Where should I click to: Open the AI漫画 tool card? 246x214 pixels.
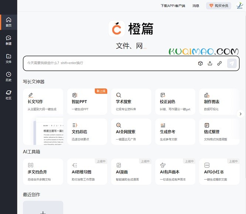(131, 171)
